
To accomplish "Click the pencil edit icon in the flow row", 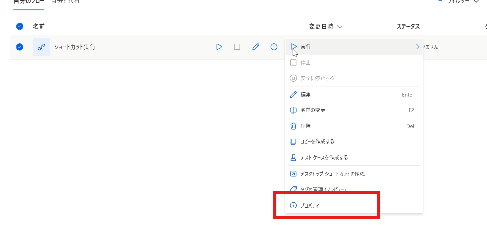I will coord(256,47).
